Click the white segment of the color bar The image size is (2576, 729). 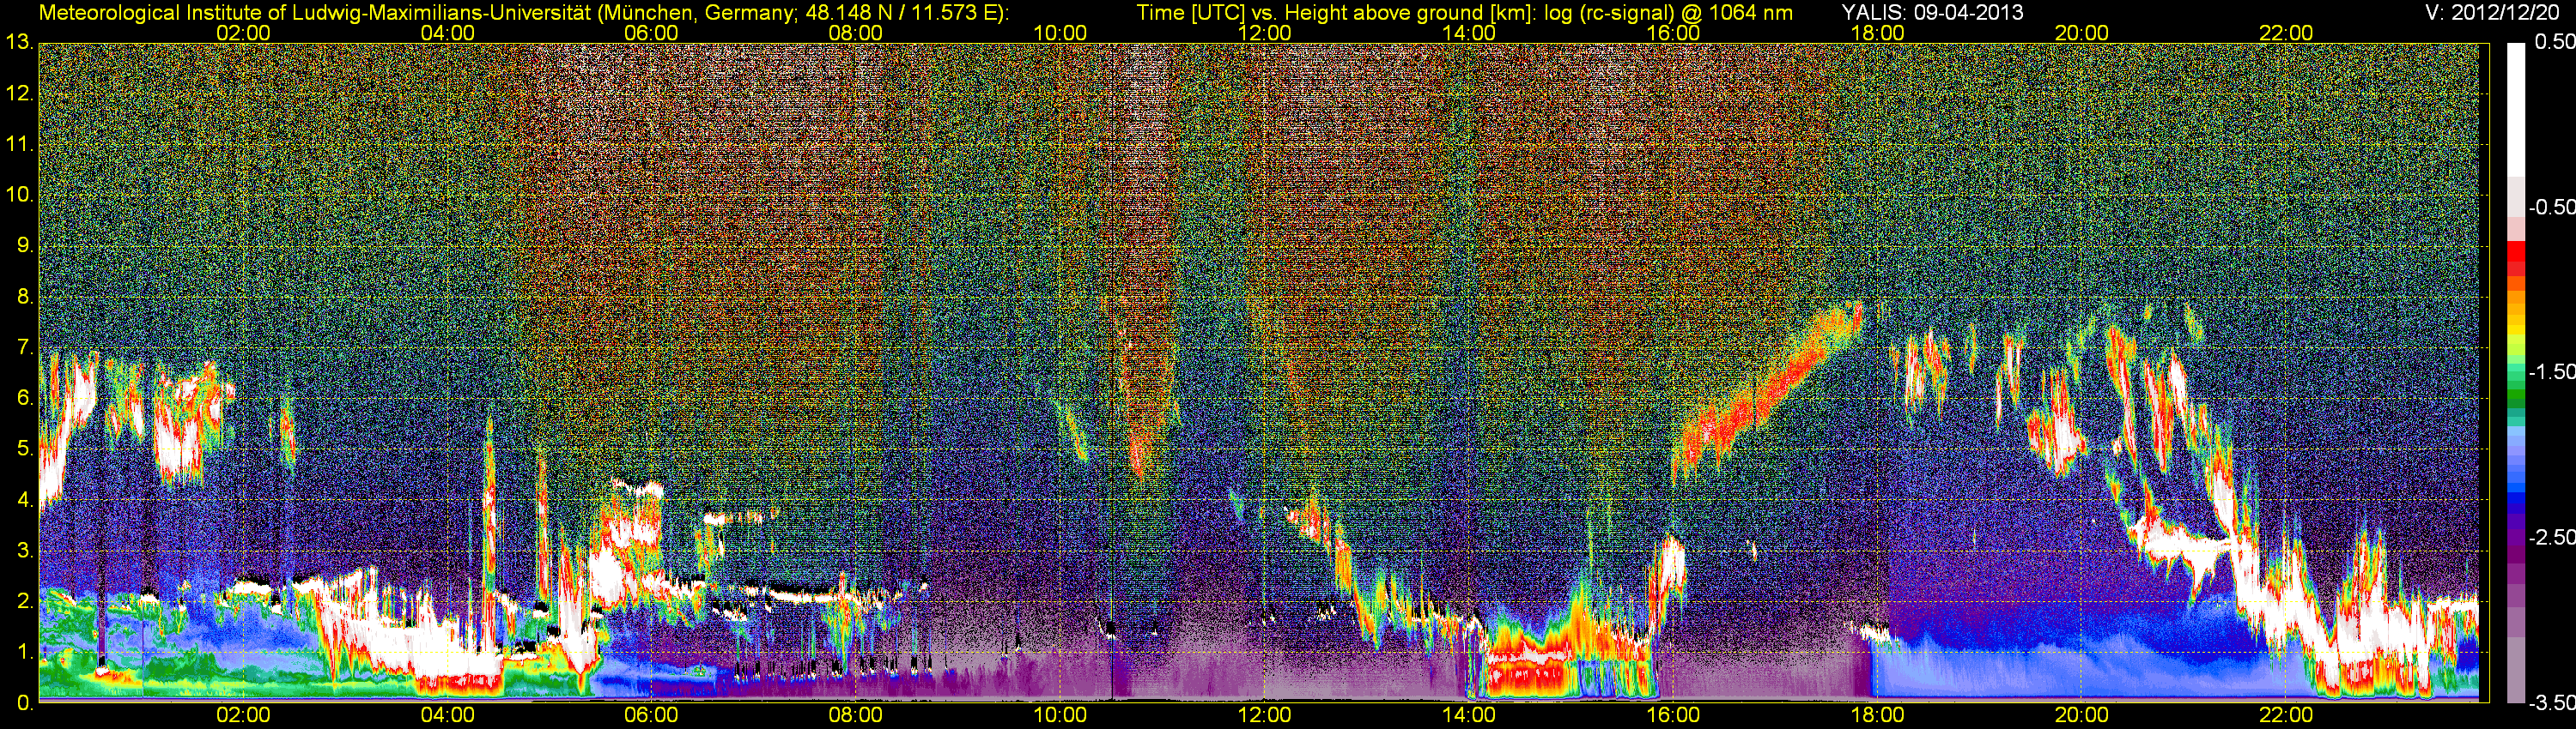pos(2515,110)
